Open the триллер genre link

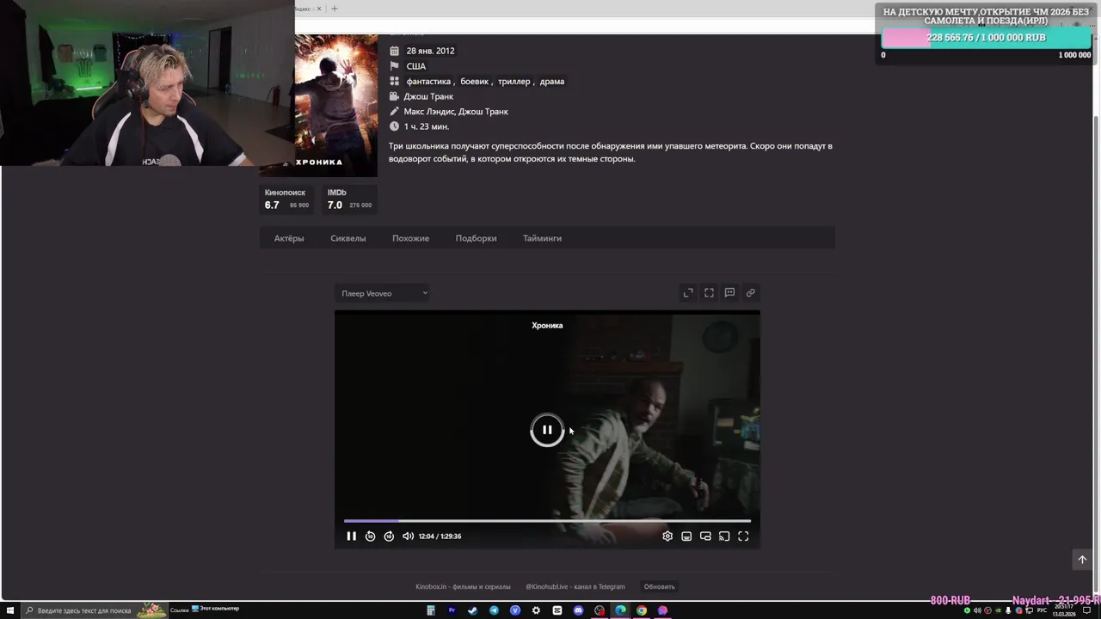click(x=514, y=82)
